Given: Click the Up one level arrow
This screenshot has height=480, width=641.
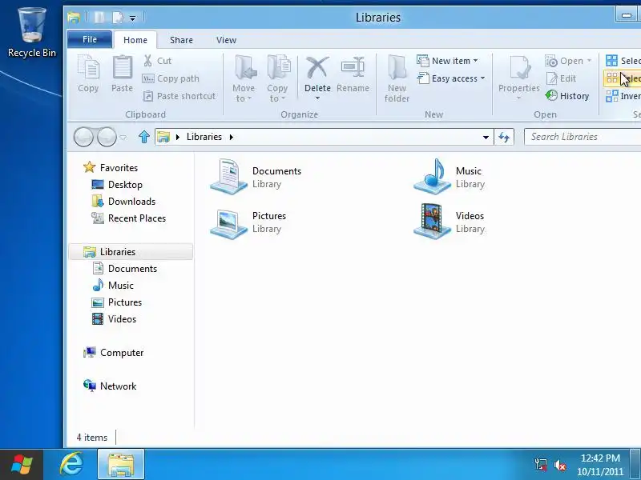Looking at the screenshot, I should pos(144,137).
